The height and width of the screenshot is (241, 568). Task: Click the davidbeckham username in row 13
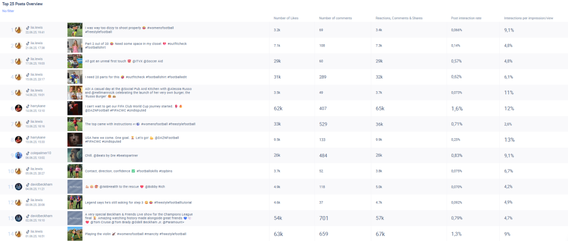(42, 216)
